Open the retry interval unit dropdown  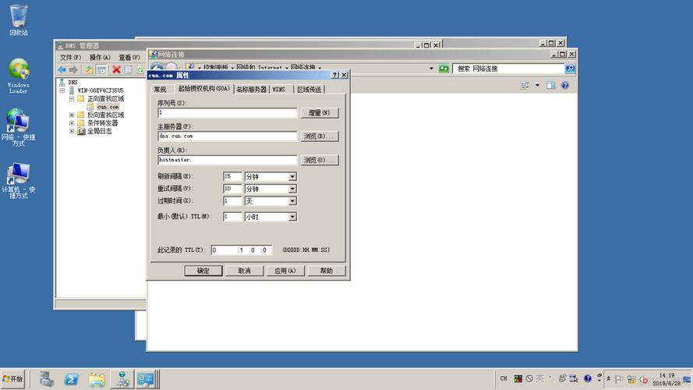(292, 189)
